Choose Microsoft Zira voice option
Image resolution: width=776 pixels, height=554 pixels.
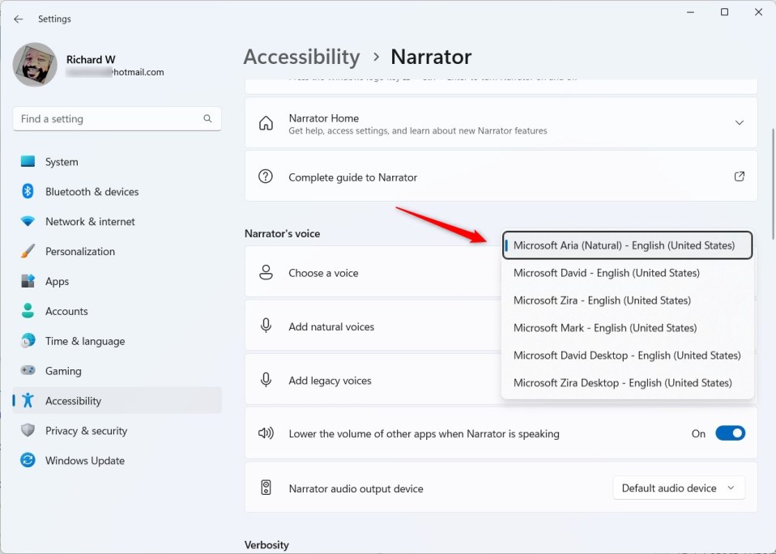(627, 300)
